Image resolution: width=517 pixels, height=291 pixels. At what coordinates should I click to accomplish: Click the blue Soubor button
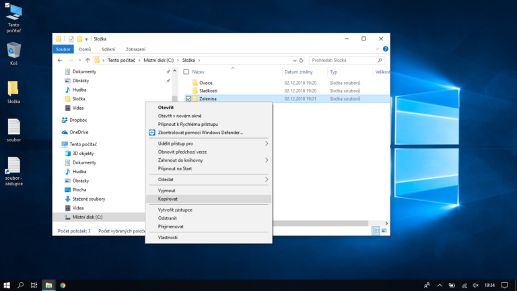click(x=63, y=49)
